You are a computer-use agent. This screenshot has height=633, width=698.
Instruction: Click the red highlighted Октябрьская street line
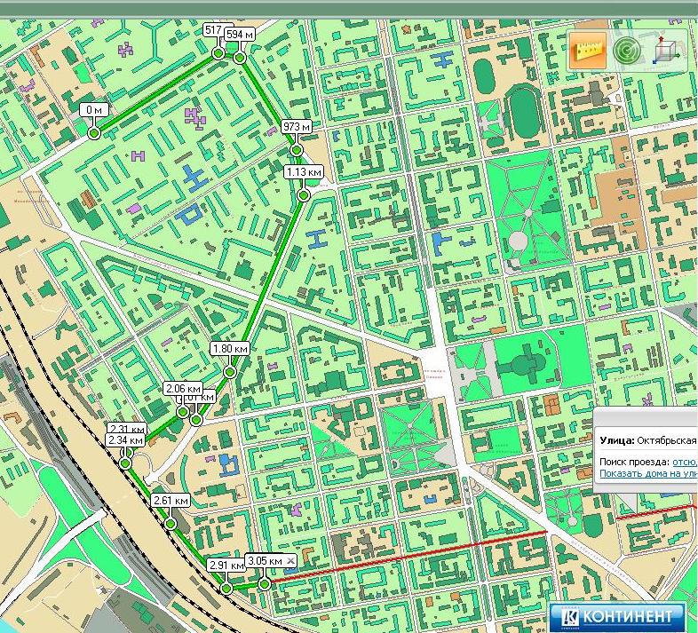coord(444,550)
